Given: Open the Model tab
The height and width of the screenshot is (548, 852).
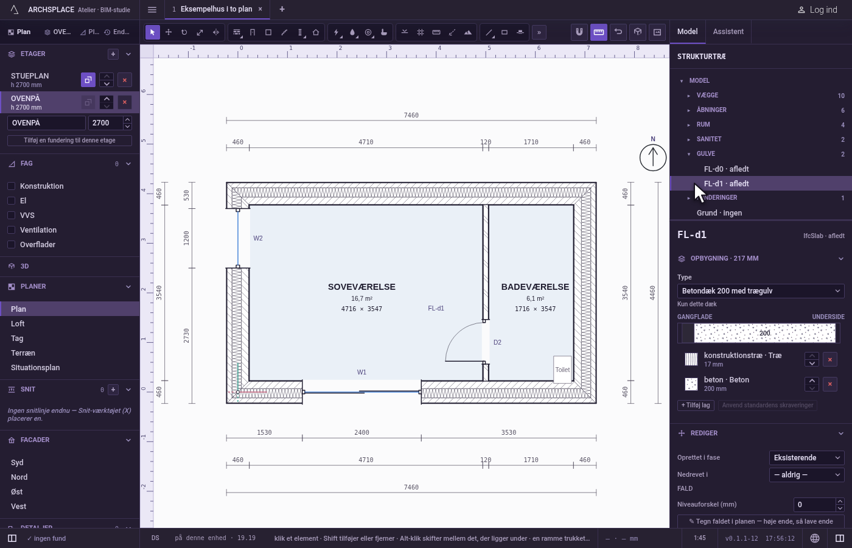Looking at the screenshot, I should [x=688, y=32].
